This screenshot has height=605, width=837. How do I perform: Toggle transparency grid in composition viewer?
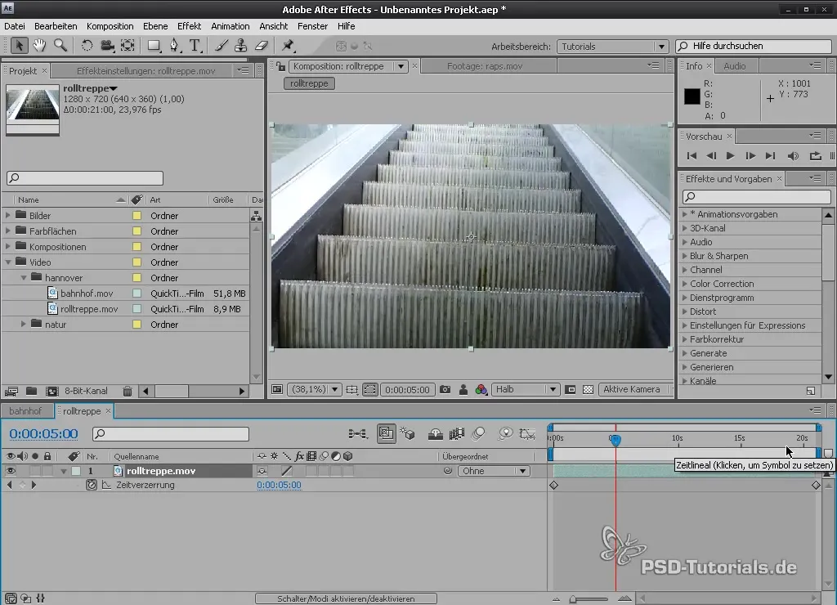588,390
